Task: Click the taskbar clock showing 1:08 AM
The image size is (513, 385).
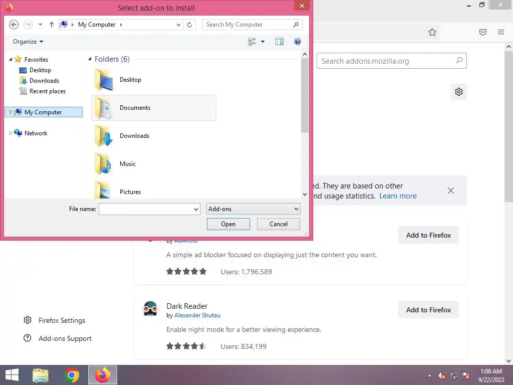Action: click(491, 375)
